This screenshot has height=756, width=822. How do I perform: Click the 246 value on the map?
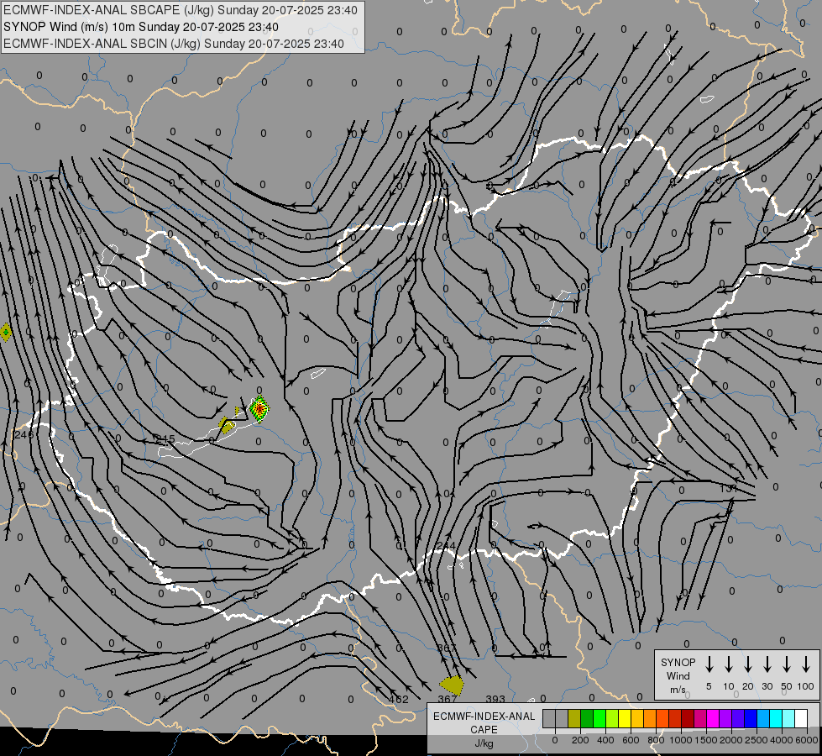24,435
